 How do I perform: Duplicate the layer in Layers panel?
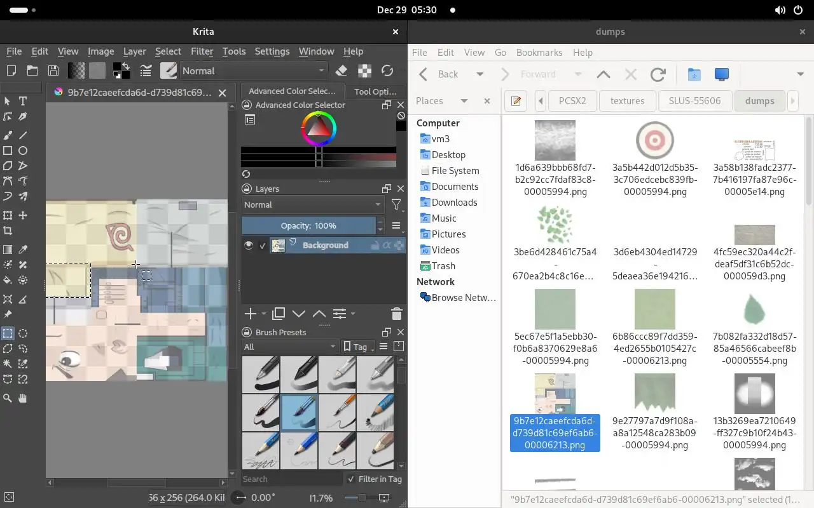[279, 314]
